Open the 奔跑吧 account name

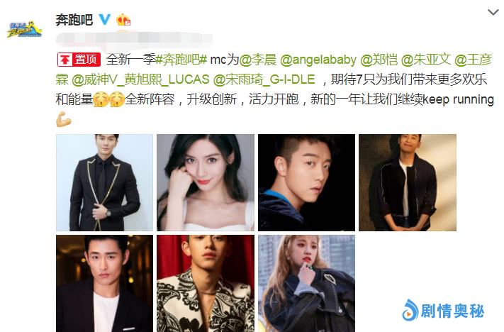click(x=74, y=20)
